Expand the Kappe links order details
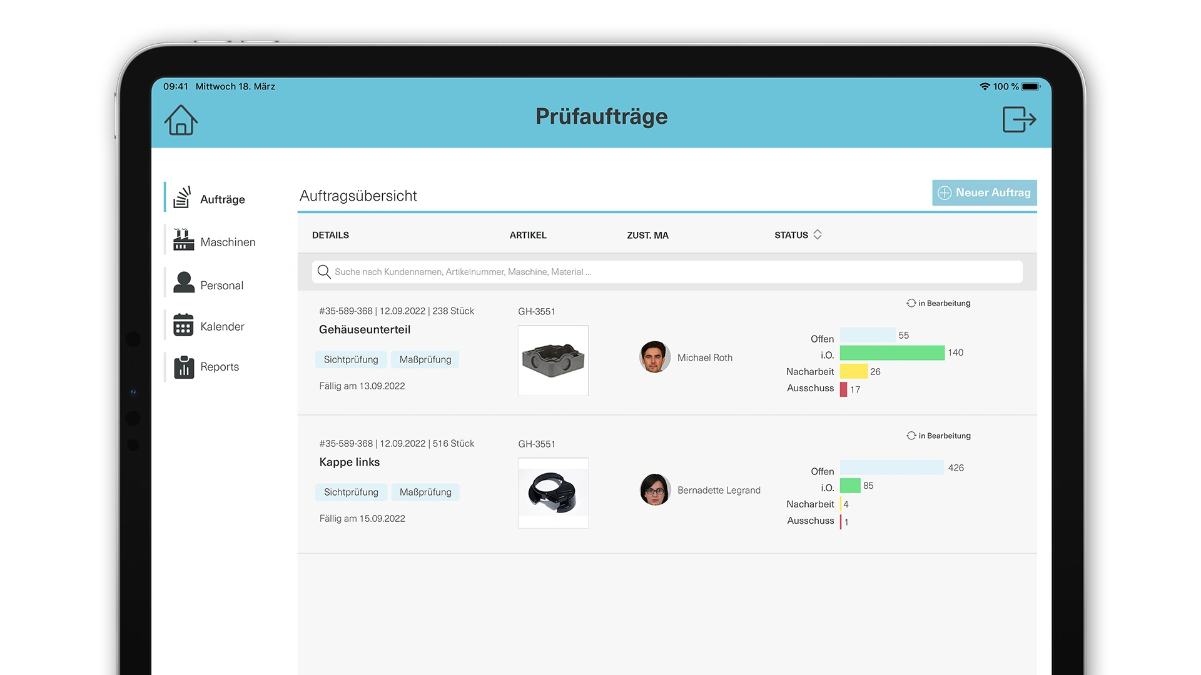1201x675 pixels. (348, 462)
